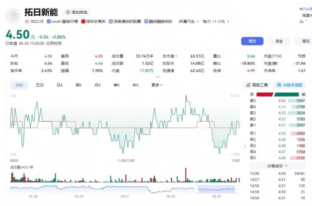Add stock via 添加自选 button
Viewport: 312px width, 206px height.
(76, 12)
